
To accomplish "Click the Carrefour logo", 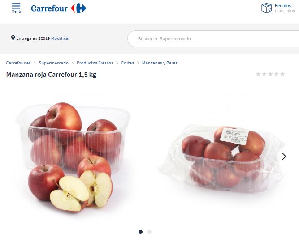I will [x=58, y=8].
